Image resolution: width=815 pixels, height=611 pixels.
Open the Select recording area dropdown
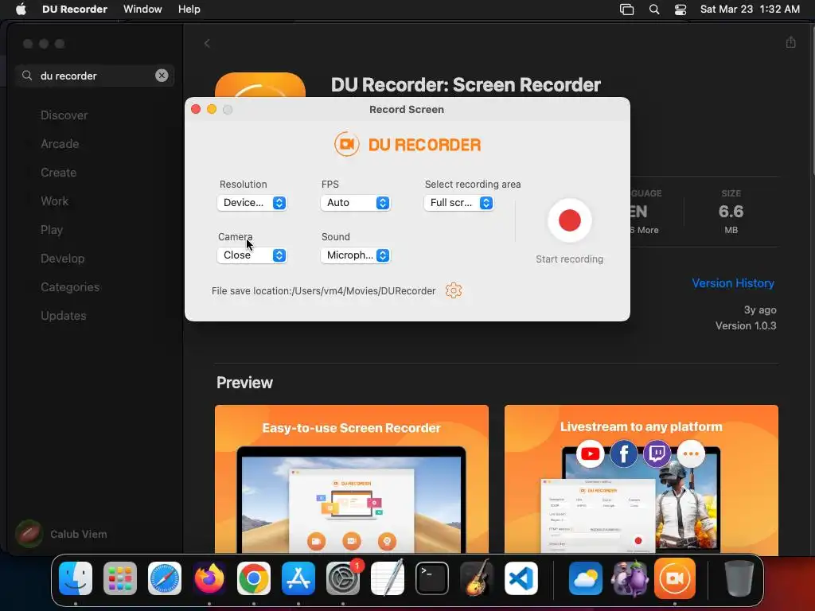[x=458, y=203]
